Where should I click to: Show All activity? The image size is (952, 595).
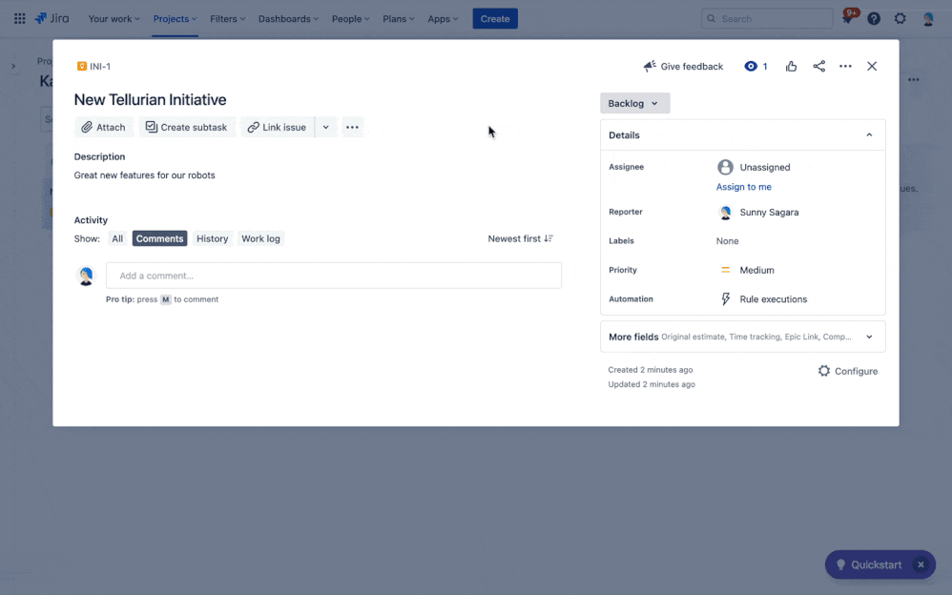click(x=117, y=238)
